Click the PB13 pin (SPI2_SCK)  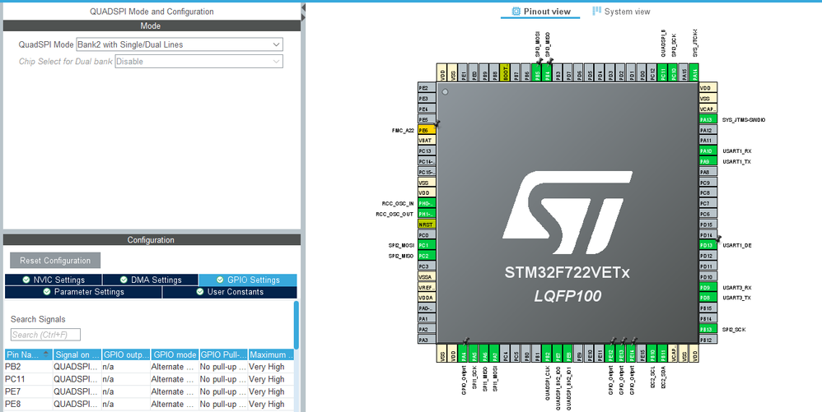[x=708, y=329]
